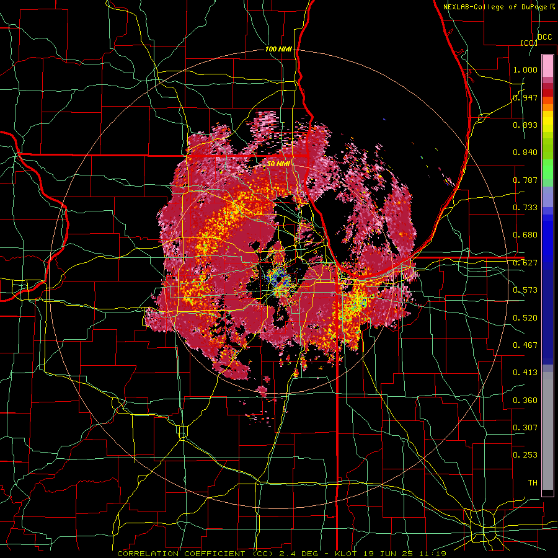Screen dimensions: 558x558
Task: Select the 0.307 scale value
Action: [525, 427]
